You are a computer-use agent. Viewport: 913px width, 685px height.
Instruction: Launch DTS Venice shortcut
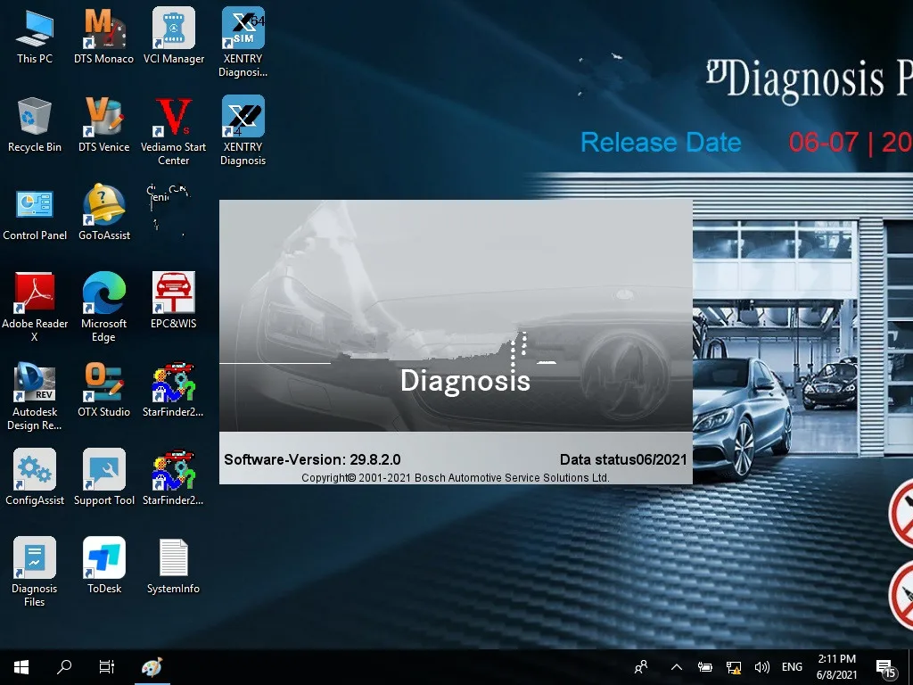[103, 125]
